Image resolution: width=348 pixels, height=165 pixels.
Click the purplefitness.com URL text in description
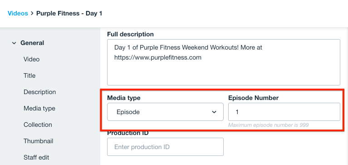158,58
